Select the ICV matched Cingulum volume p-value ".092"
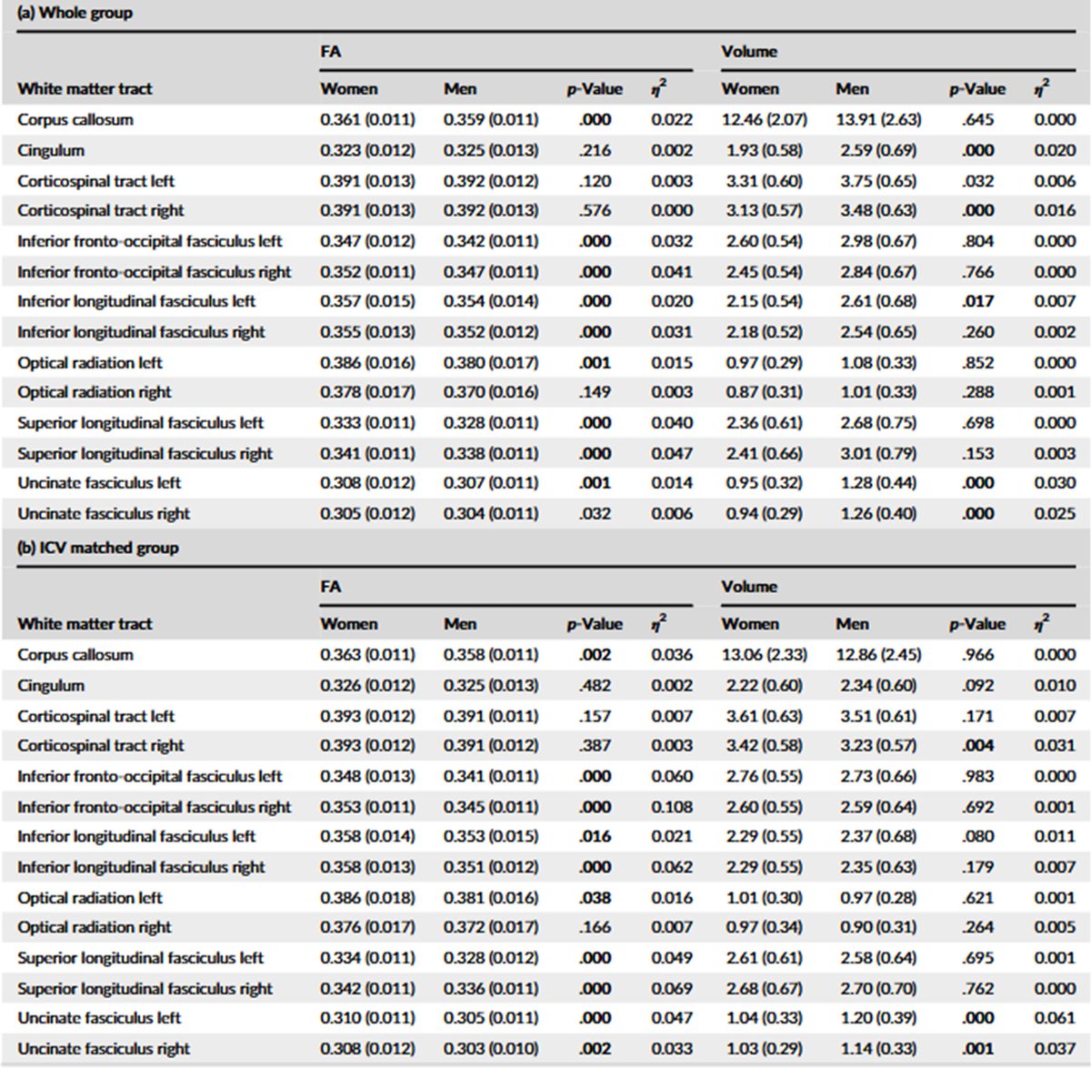The height and width of the screenshot is (1069, 1091). (978, 685)
